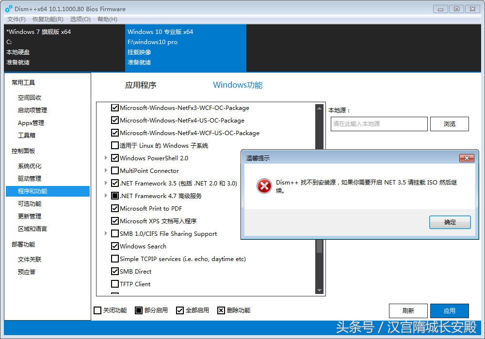The height and width of the screenshot is (339, 485).
Task: Uncheck Microsoft-Windows-NetFx4-WCF-US-OC-Package
Action: click(x=115, y=133)
